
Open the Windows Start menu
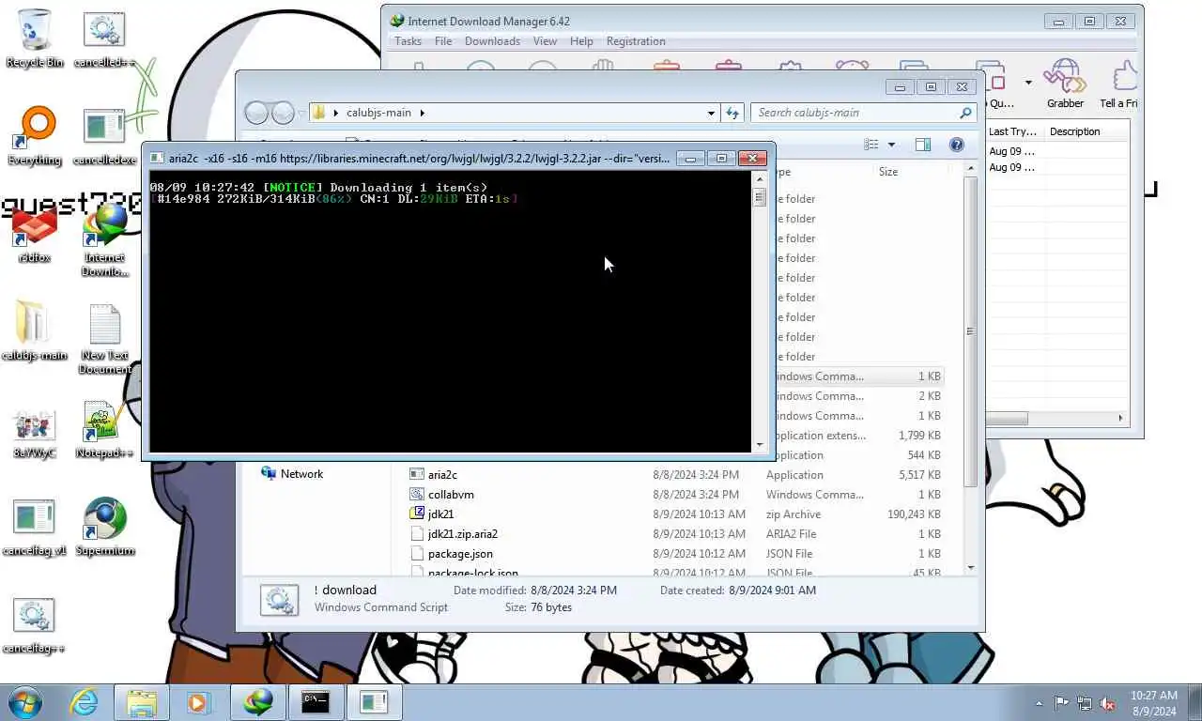click(x=25, y=701)
